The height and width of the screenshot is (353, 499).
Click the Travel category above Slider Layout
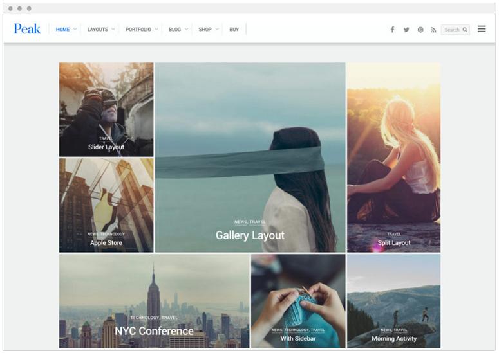106,138
